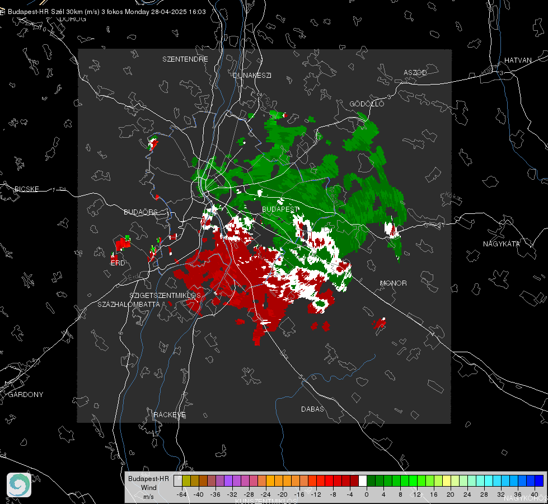
Task: Click the radar title text with date 28-04-2025 16:03
Action: (106, 12)
